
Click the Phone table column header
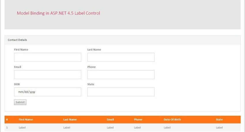pyautogui.click(x=138, y=120)
